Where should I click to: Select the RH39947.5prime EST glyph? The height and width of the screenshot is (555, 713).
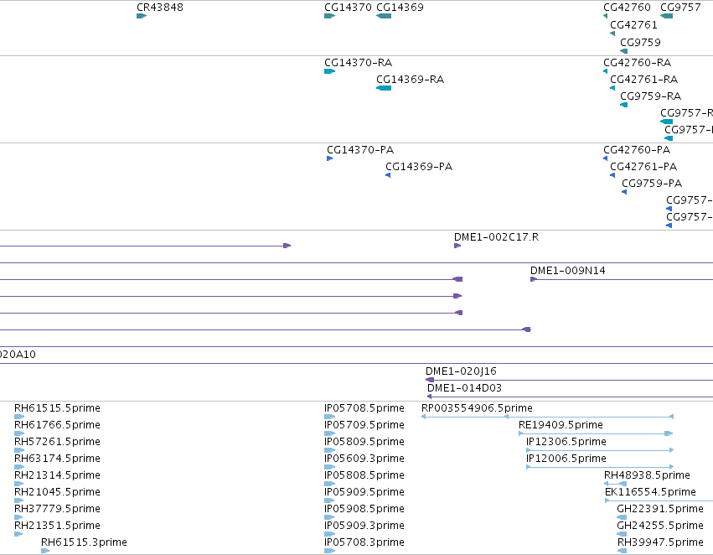622,551
